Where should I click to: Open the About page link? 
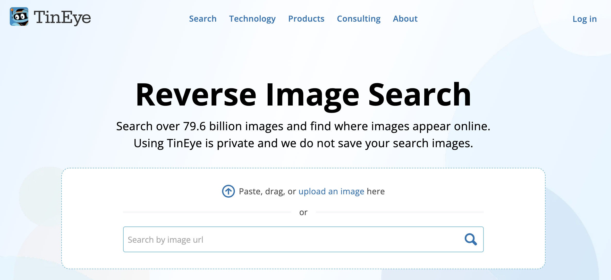click(x=405, y=19)
